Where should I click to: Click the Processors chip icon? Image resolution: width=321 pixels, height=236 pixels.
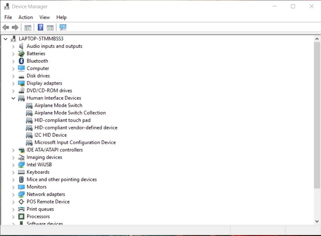pos(21,216)
